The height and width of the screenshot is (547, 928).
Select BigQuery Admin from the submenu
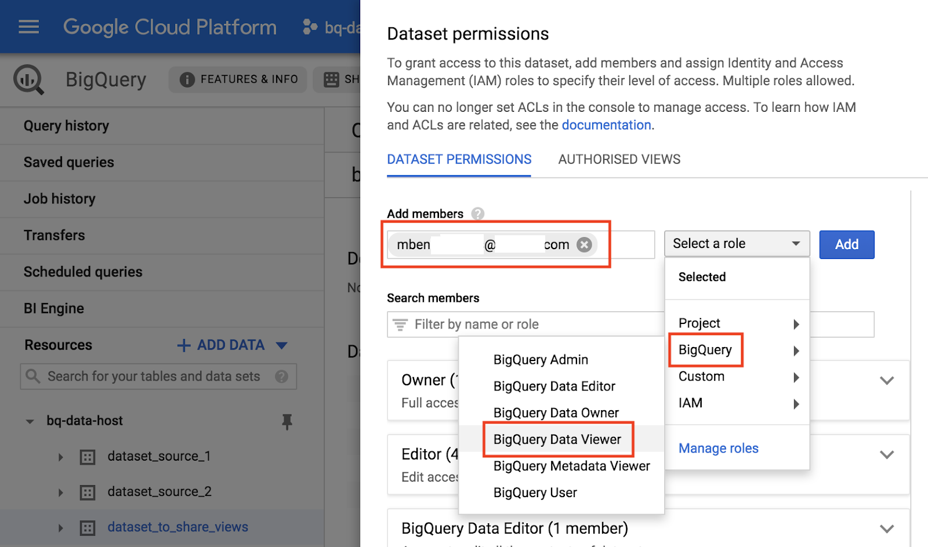[541, 360]
